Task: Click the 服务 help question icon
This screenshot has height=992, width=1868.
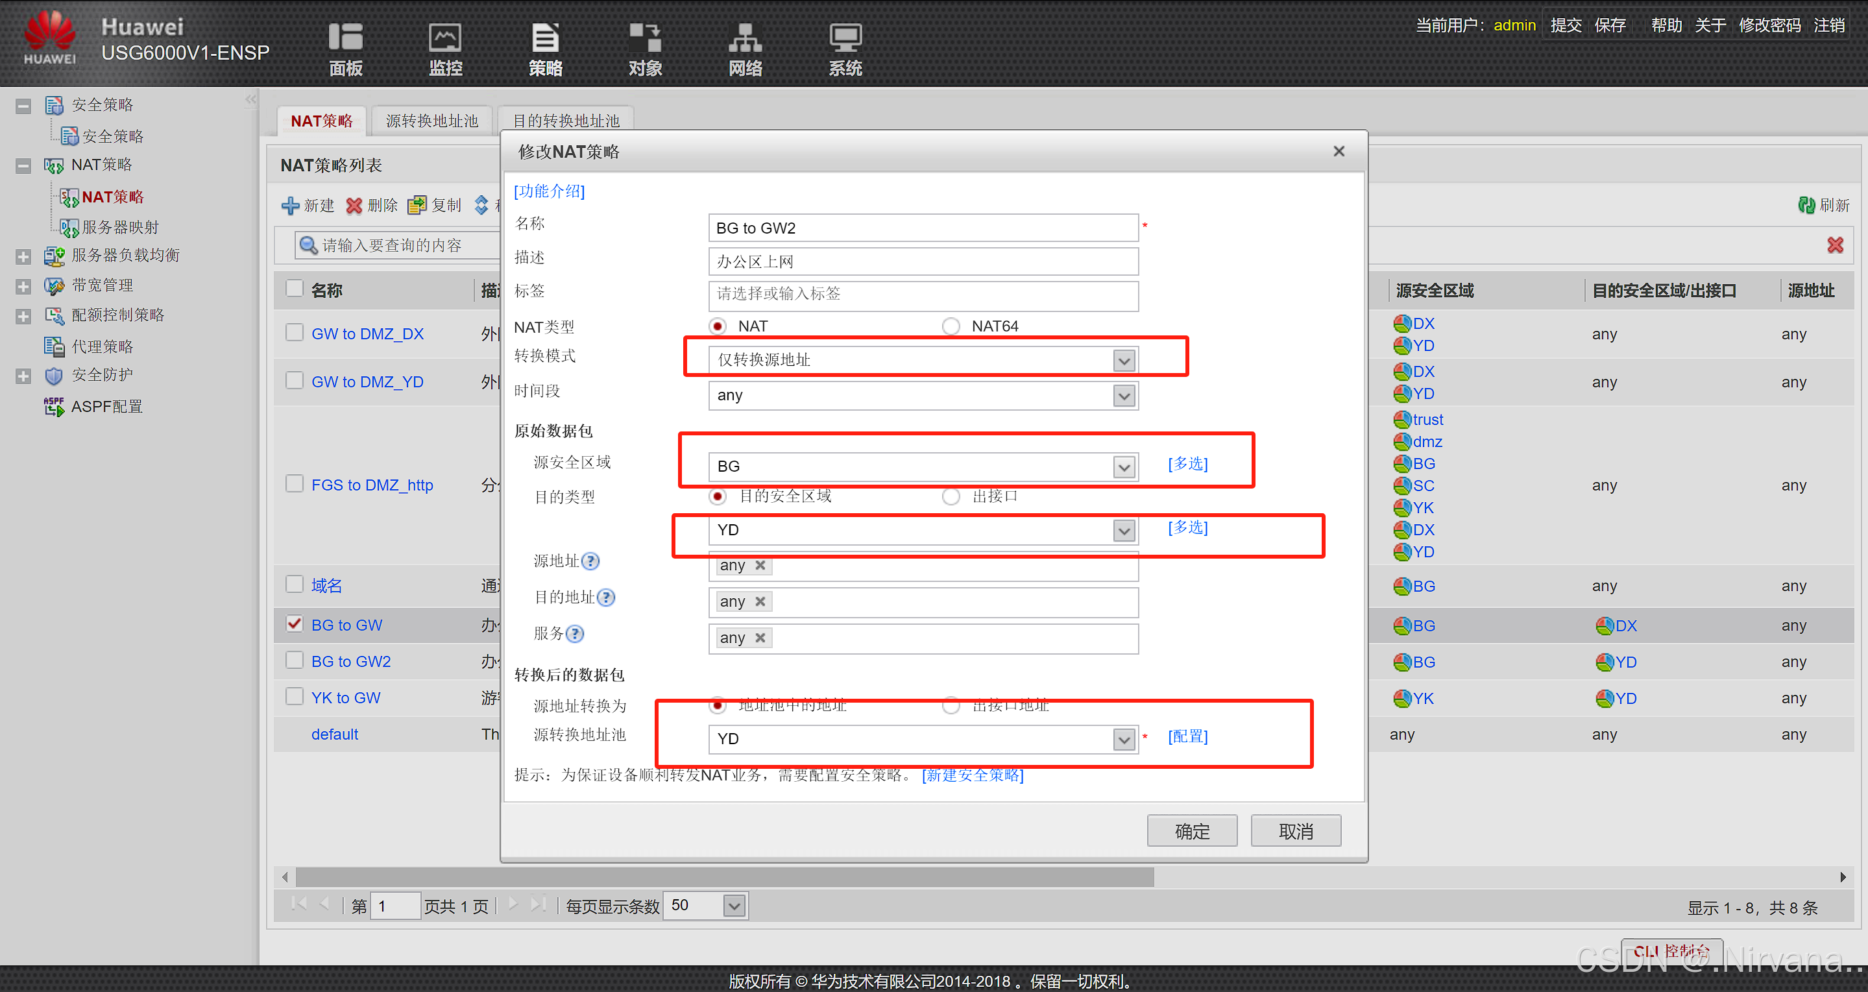Action: tap(575, 634)
